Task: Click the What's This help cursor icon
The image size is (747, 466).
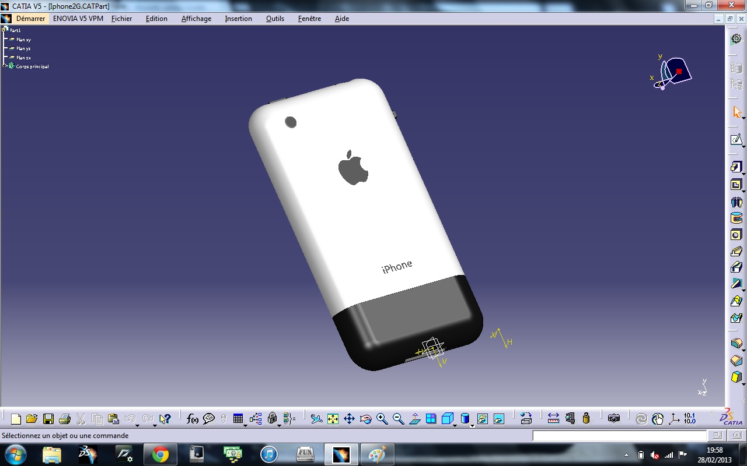Action: tap(165, 419)
